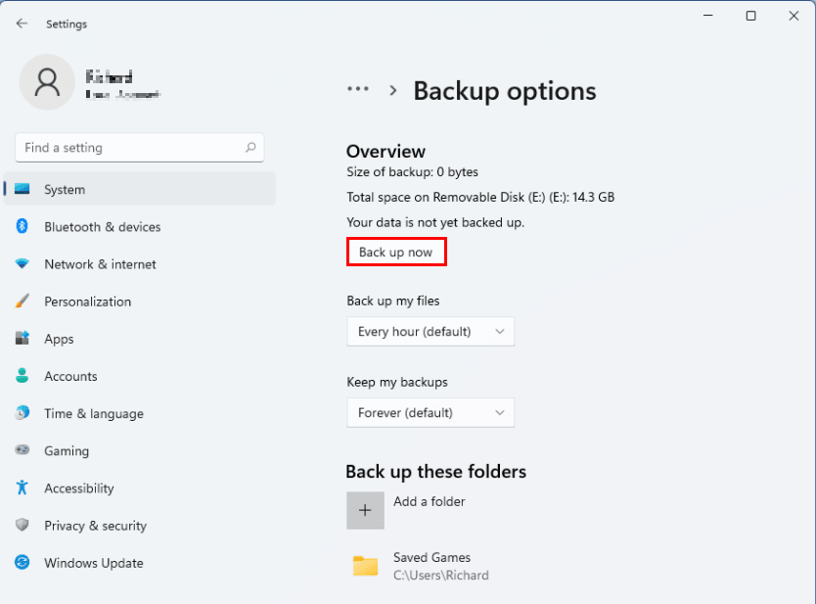This screenshot has width=816, height=604.
Task: Select Time & language in sidebar
Action: pyautogui.click(x=93, y=413)
